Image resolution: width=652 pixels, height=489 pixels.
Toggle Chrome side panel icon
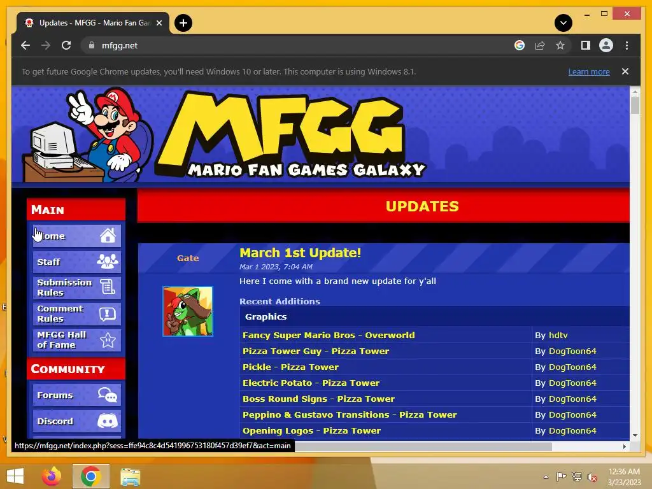586,45
